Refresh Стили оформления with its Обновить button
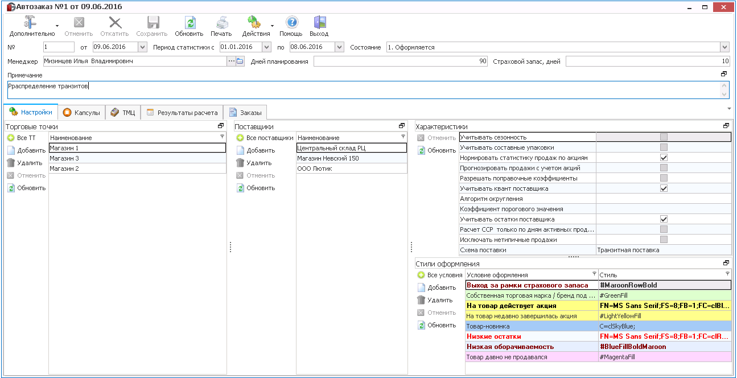This screenshot has width=737, height=378. point(437,325)
